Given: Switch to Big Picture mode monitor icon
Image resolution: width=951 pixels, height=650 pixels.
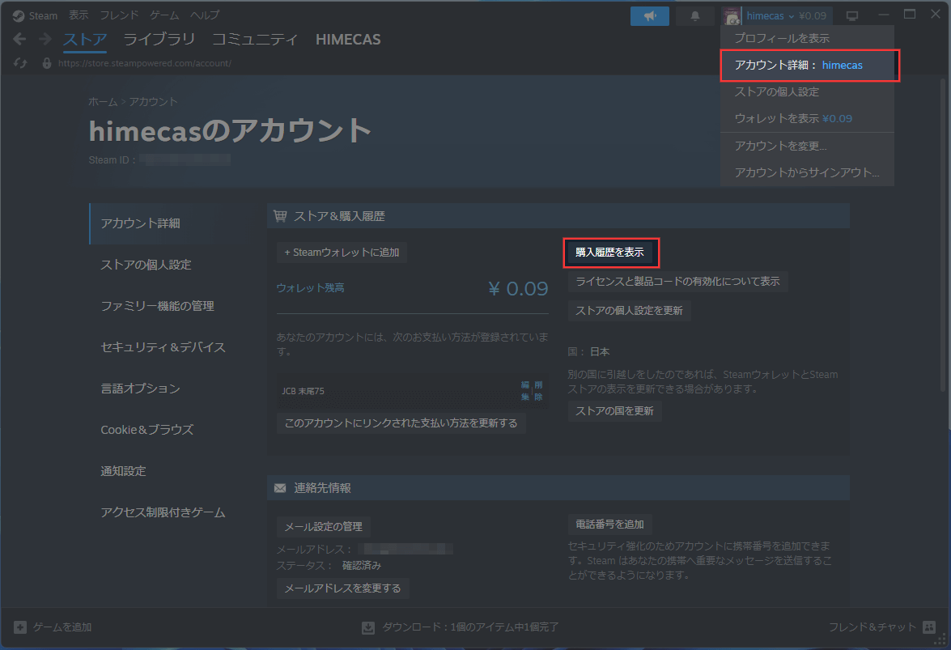Looking at the screenshot, I should coord(852,15).
